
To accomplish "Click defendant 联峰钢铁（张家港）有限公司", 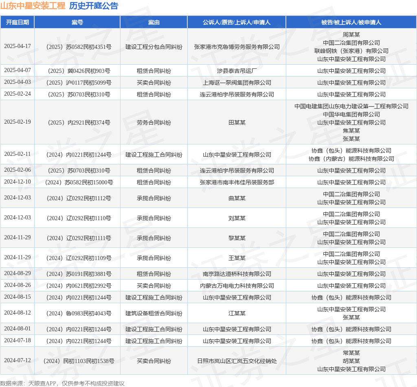I will (351, 51).
